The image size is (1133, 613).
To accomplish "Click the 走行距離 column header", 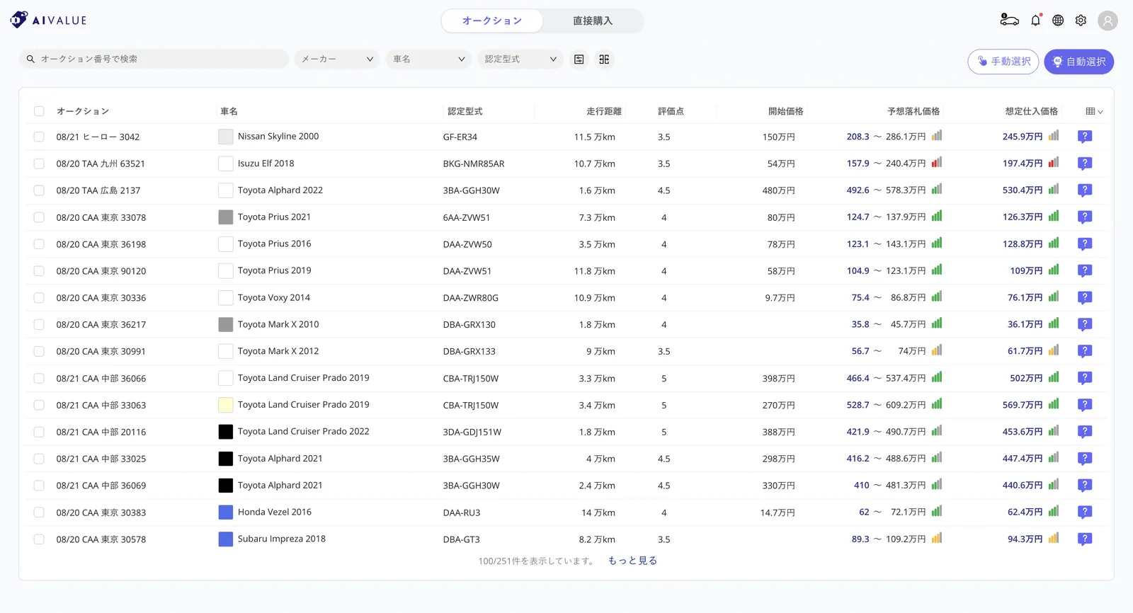I will pos(604,111).
